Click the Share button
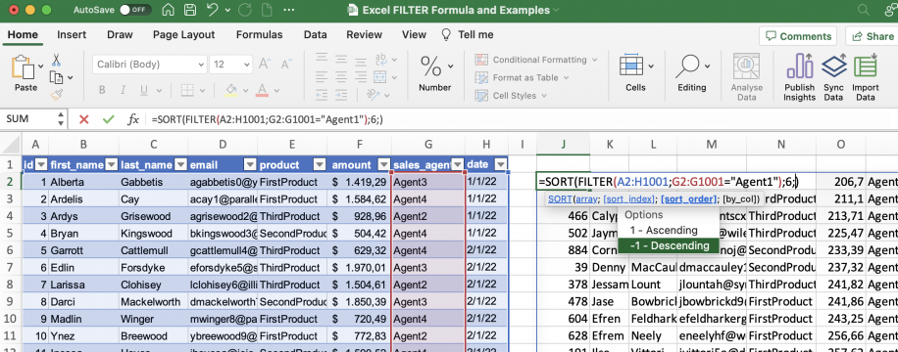Image resolution: width=898 pixels, height=352 pixels. (872, 36)
